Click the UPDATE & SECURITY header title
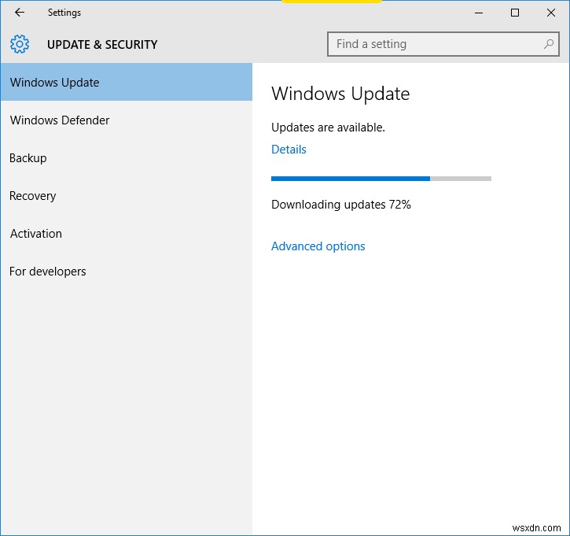This screenshot has height=536, width=570. click(102, 44)
